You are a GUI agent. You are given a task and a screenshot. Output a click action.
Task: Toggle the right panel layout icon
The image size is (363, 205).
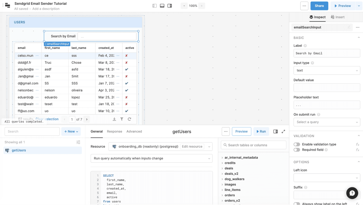click(x=170, y=6)
